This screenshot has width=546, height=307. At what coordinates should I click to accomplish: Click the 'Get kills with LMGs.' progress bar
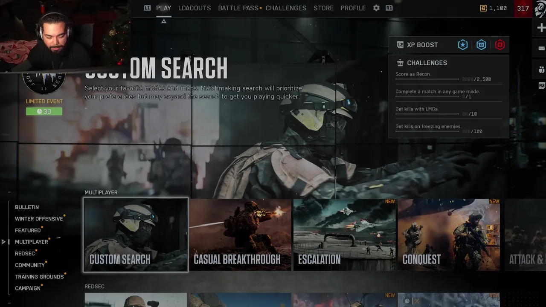click(x=427, y=114)
